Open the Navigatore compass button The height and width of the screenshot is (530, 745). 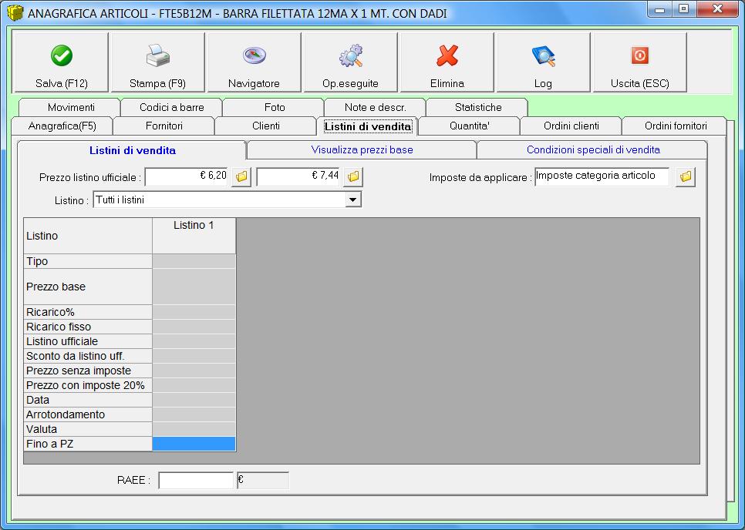click(x=255, y=62)
